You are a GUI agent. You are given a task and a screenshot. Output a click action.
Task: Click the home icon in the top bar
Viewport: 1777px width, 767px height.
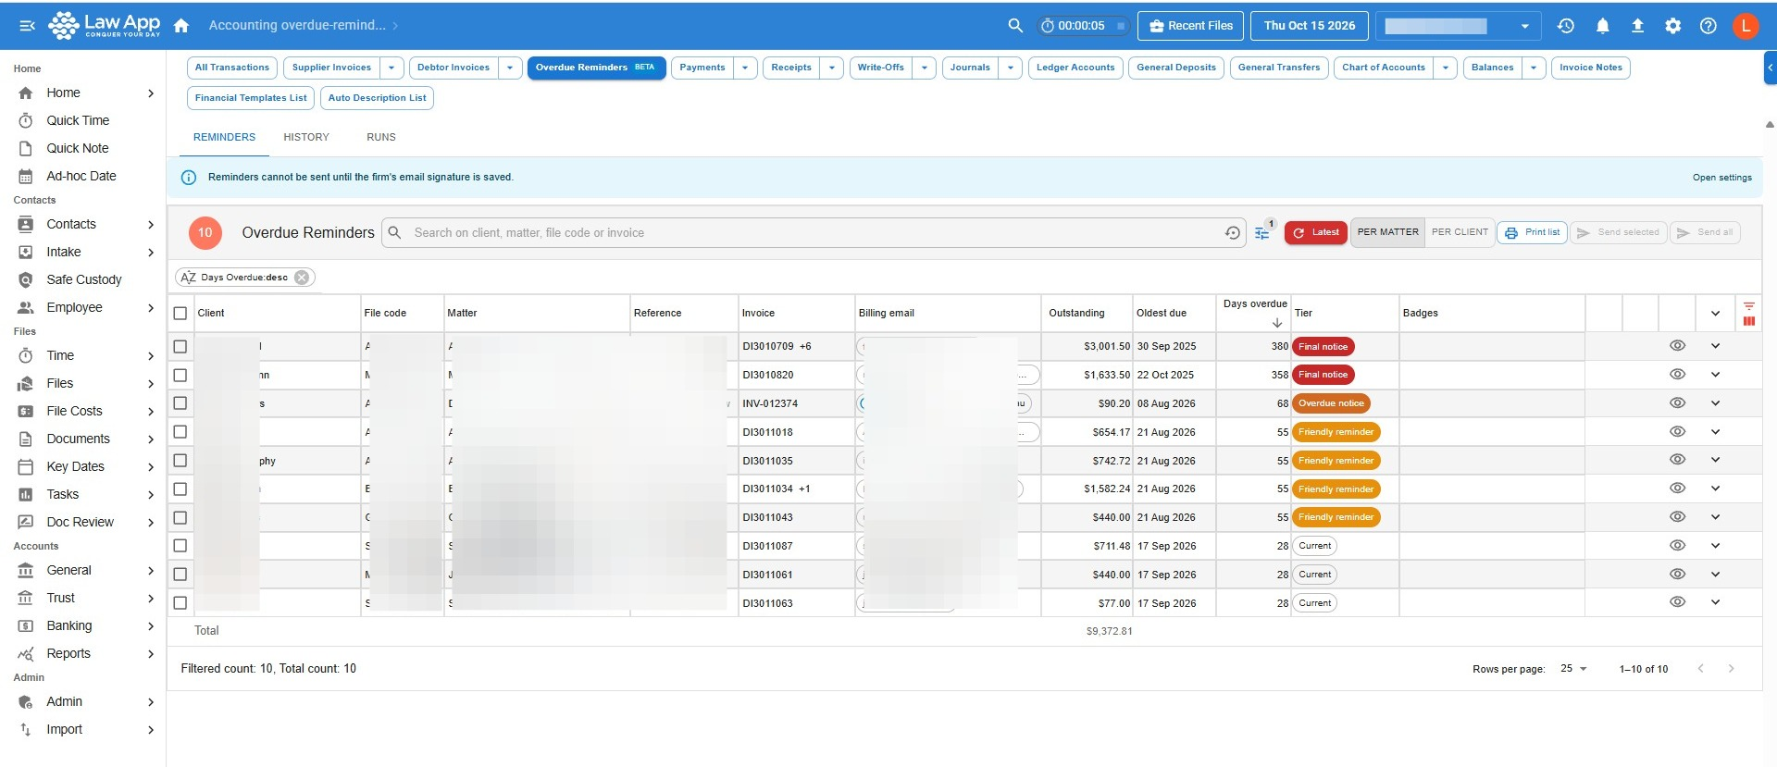(x=181, y=26)
